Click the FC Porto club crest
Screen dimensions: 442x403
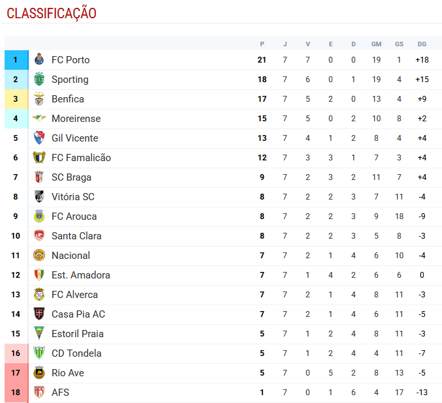[x=39, y=60]
